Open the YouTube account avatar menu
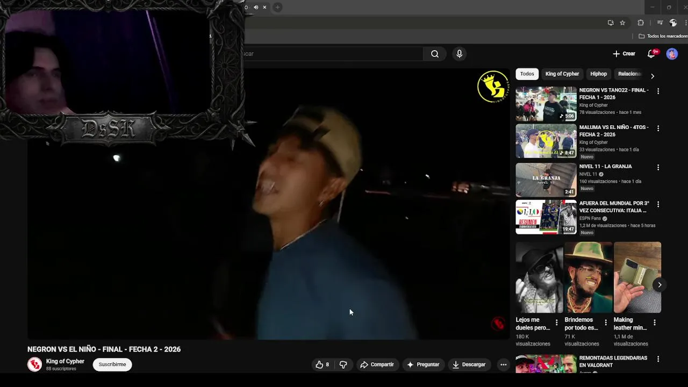Viewport: 688px width, 387px height. click(x=672, y=54)
